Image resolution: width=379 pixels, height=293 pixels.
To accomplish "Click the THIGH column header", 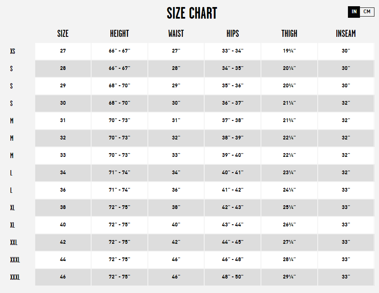I will [290, 34].
